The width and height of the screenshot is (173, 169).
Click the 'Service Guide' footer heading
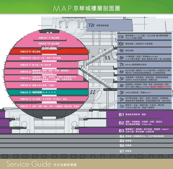click(x=29, y=164)
